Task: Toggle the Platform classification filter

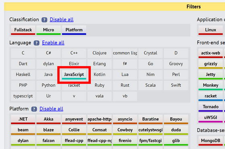Action: tap(74, 30)
